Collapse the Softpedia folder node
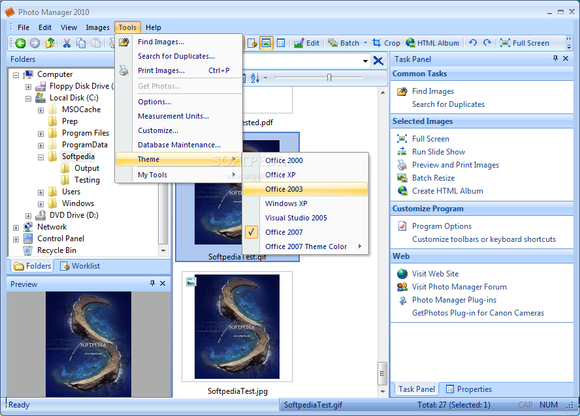This screenshot has width=580, height=416. (40, 157)
